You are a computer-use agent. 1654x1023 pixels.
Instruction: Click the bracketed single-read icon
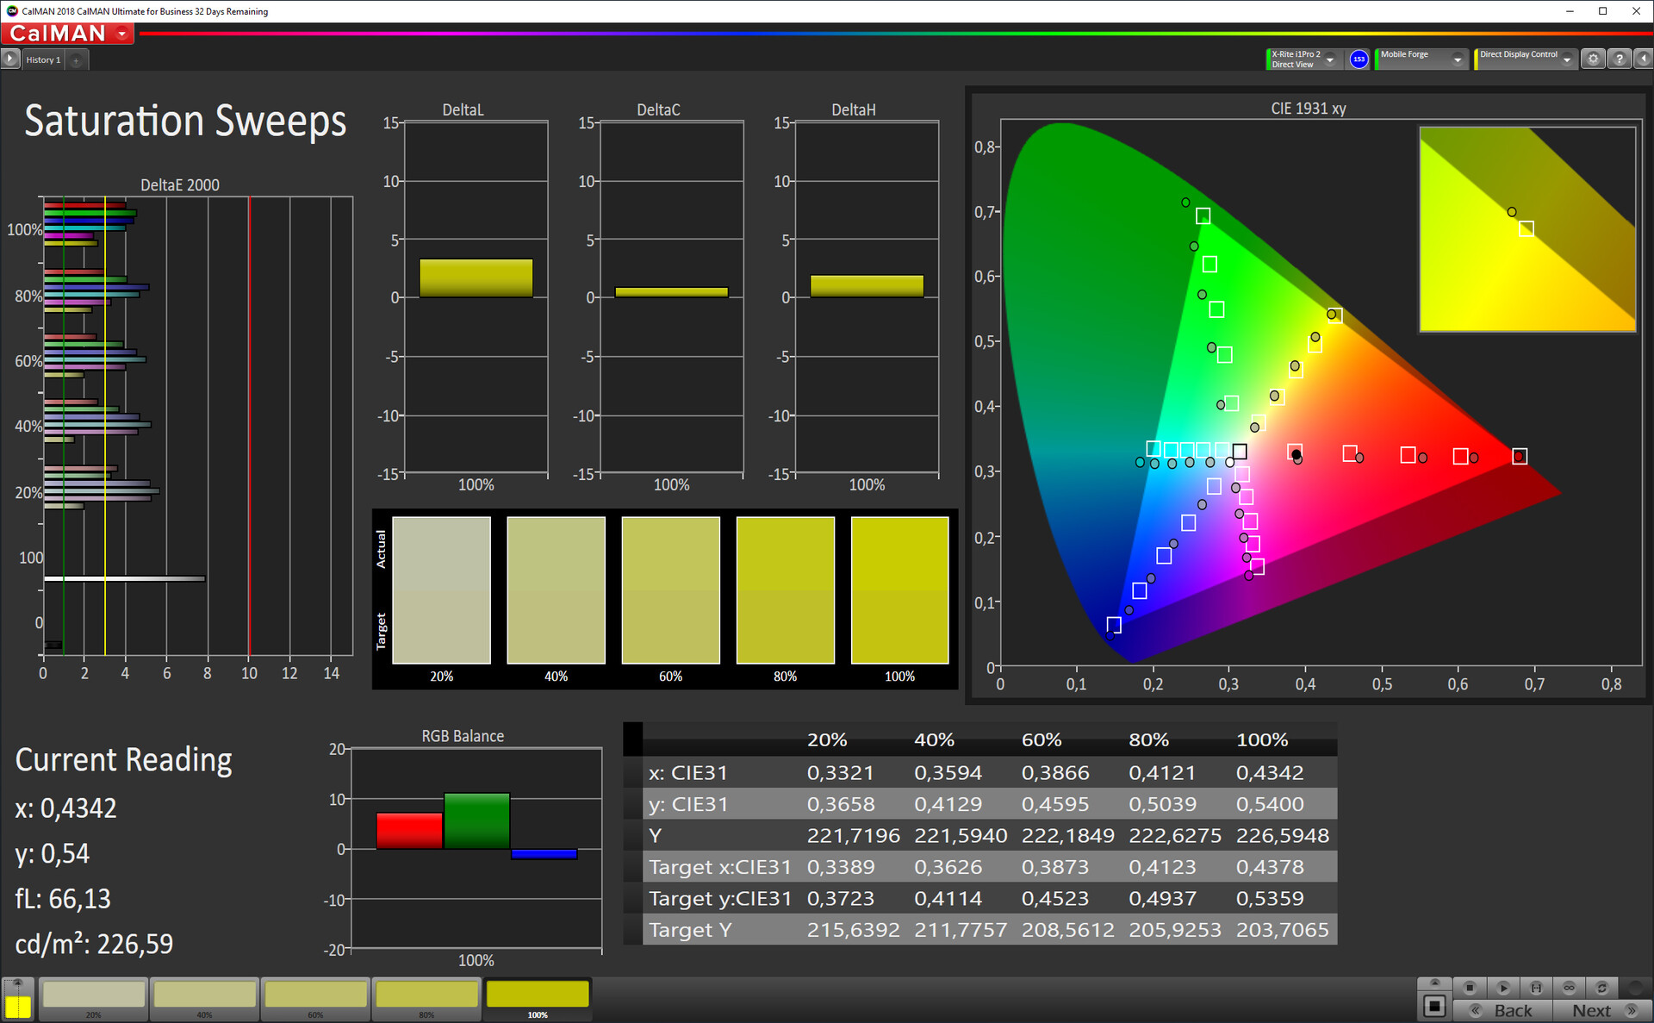pos(1536,988)
